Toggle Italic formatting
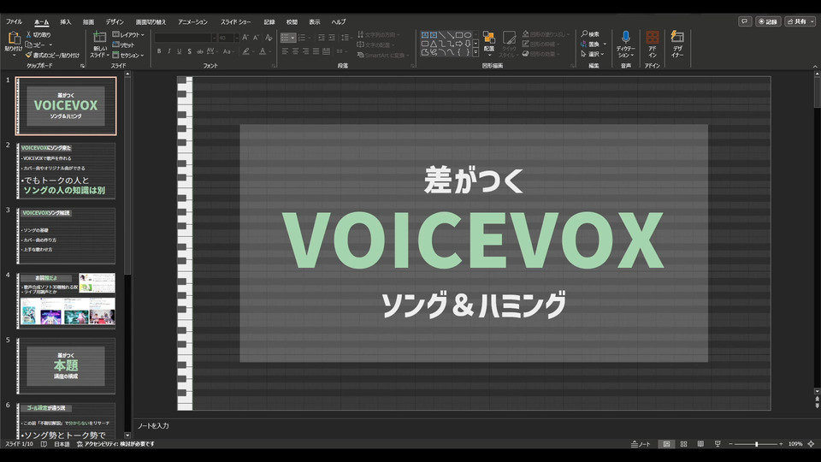 coord(169,51)
